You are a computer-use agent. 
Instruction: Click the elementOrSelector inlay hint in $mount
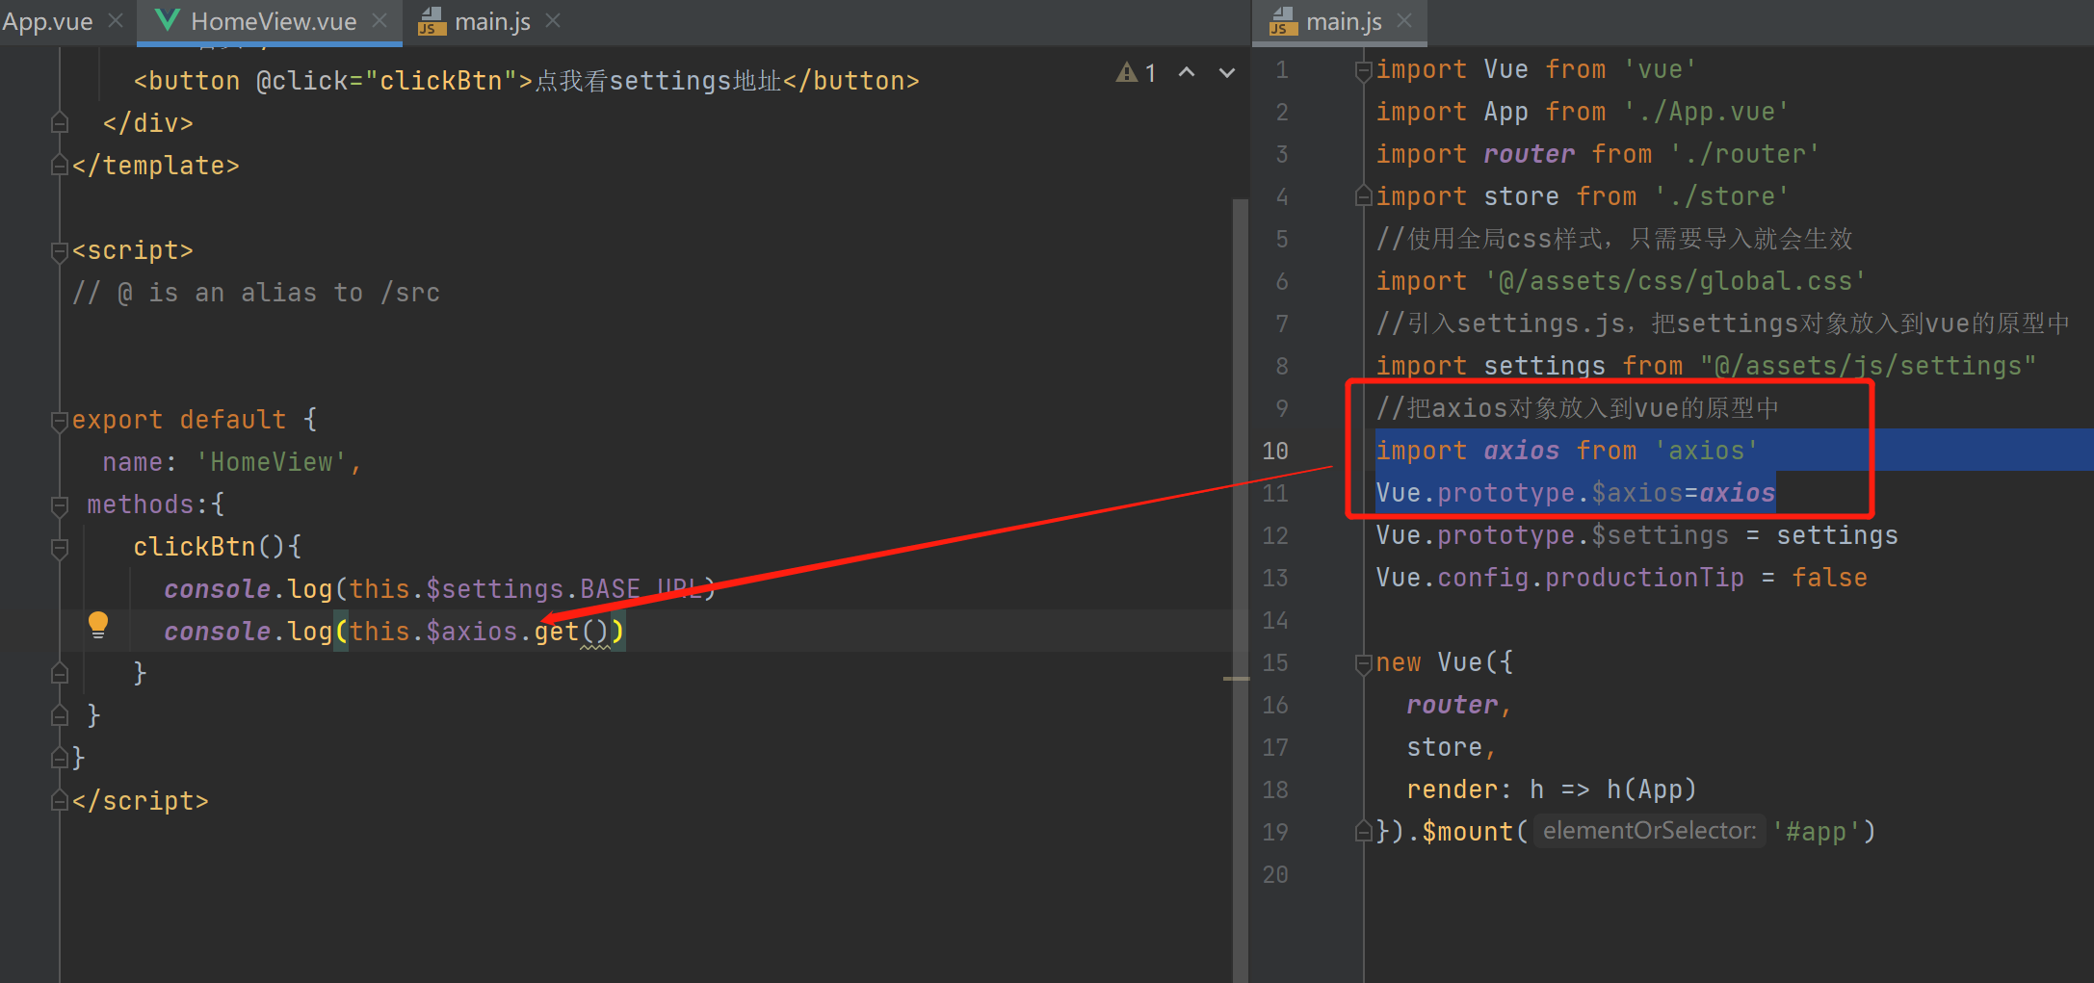[1649, 831]
